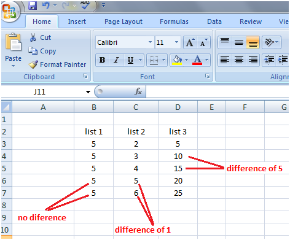Click the Redo arrow icon
The width and height of the screenshot is (290, 240).
pyautogui.click(x=66, y=6)
